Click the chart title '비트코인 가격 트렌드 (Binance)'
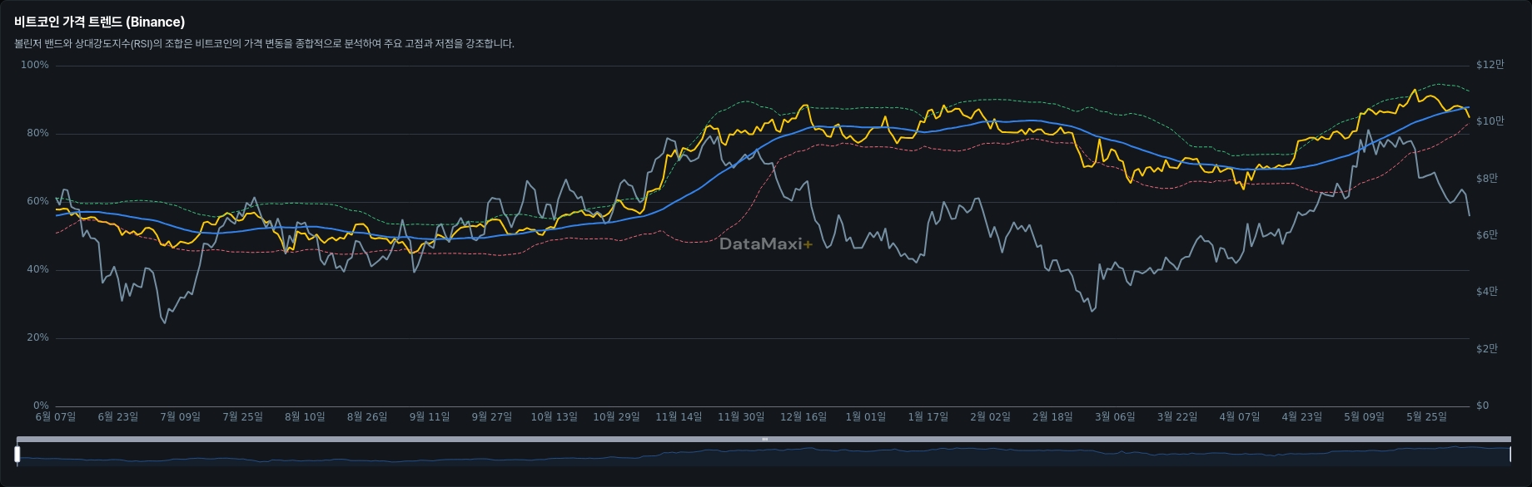This screenshot has height=487, width=1532. (x=100, y=22)
